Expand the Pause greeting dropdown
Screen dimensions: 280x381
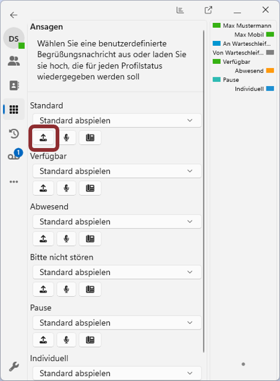point(117,323)
